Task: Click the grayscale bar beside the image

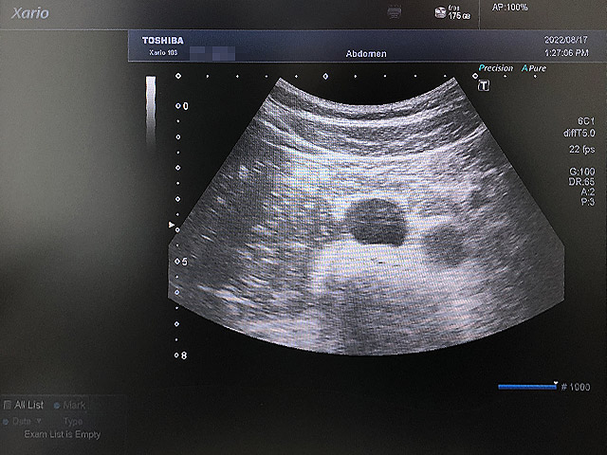Action: point(151,110)
